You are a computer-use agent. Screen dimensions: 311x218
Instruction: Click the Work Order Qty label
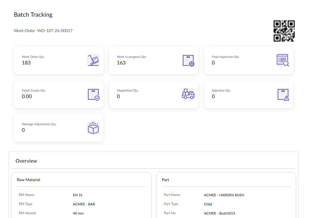[33, 57]
